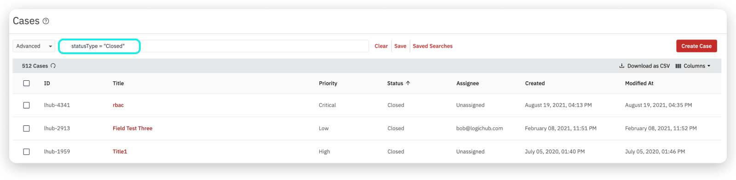
Task: Click the Columns grid icon
Action: (x=678, y=66)
